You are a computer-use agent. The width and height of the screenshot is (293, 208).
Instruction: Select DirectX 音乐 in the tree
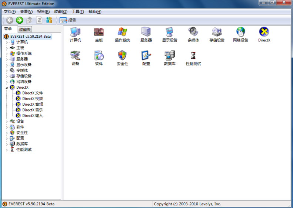pyautogui.click(x=33, y=110)
